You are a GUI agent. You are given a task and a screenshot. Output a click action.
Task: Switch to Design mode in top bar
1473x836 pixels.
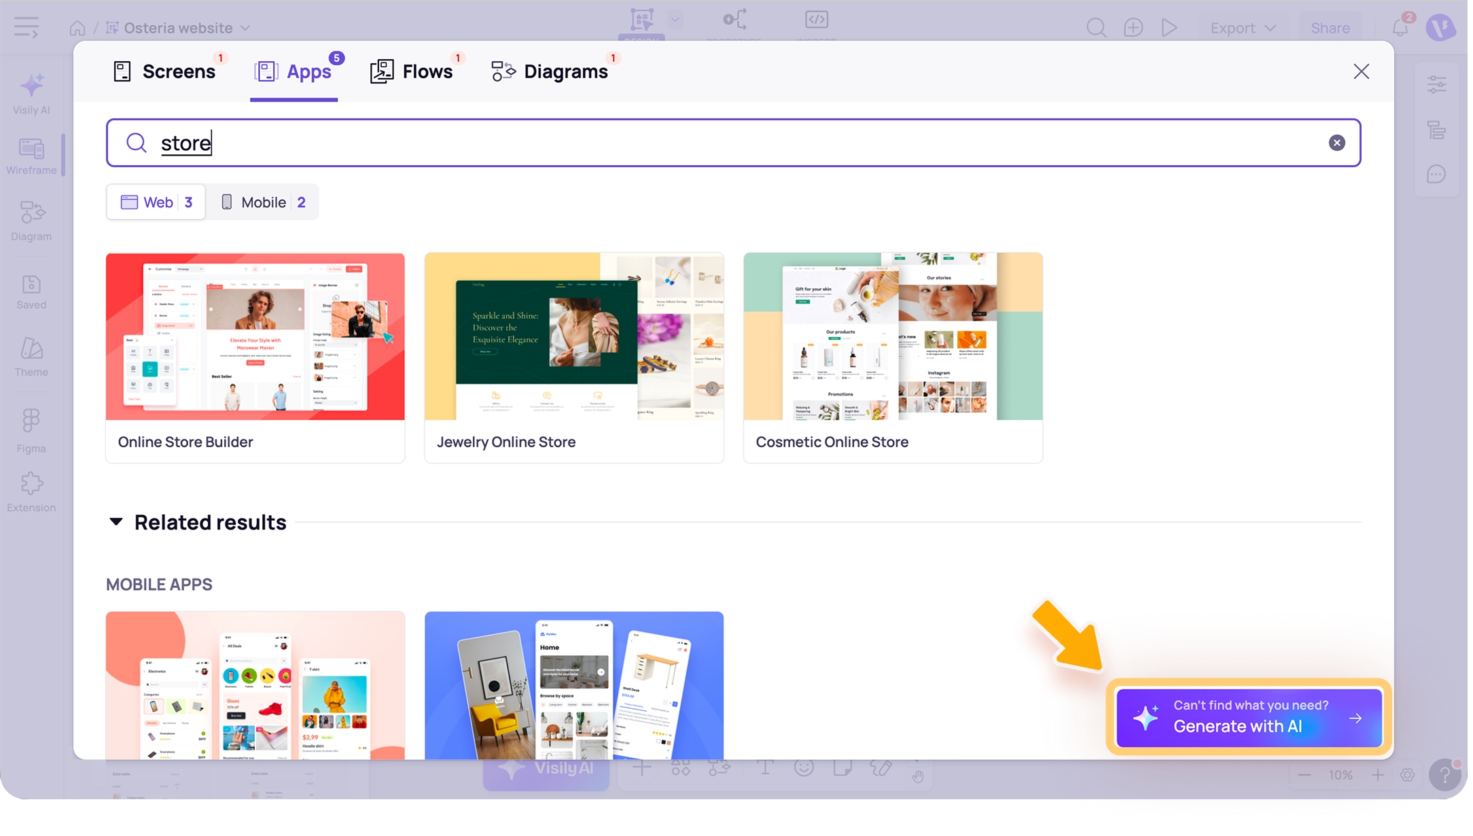coord(641,21)
